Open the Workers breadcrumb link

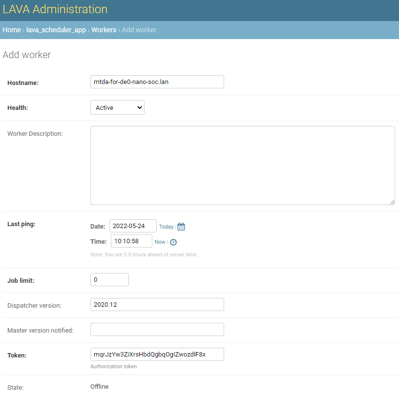point(104,30)
